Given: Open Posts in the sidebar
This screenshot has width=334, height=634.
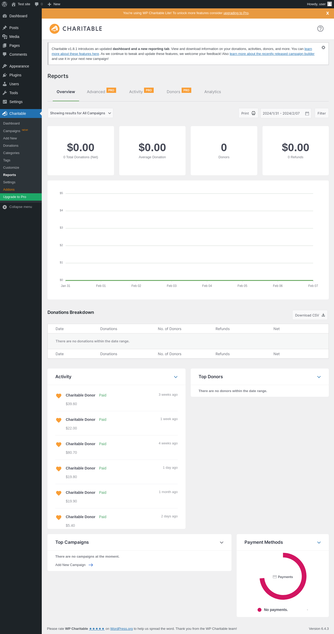Looking at the screenshot, I should tap(21, 28).
